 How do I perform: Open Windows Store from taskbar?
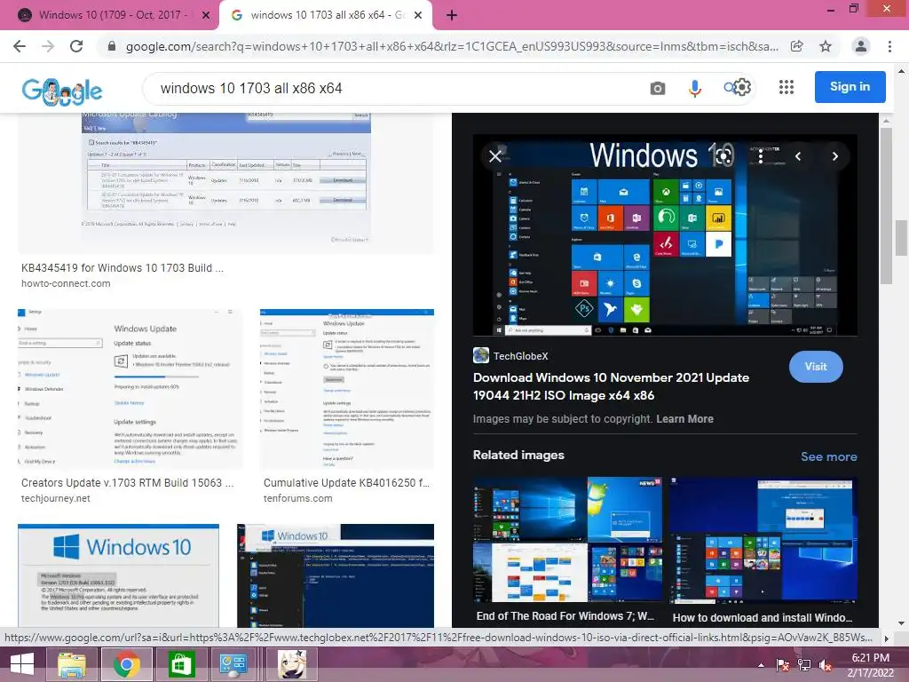click(x=181, y=664)
